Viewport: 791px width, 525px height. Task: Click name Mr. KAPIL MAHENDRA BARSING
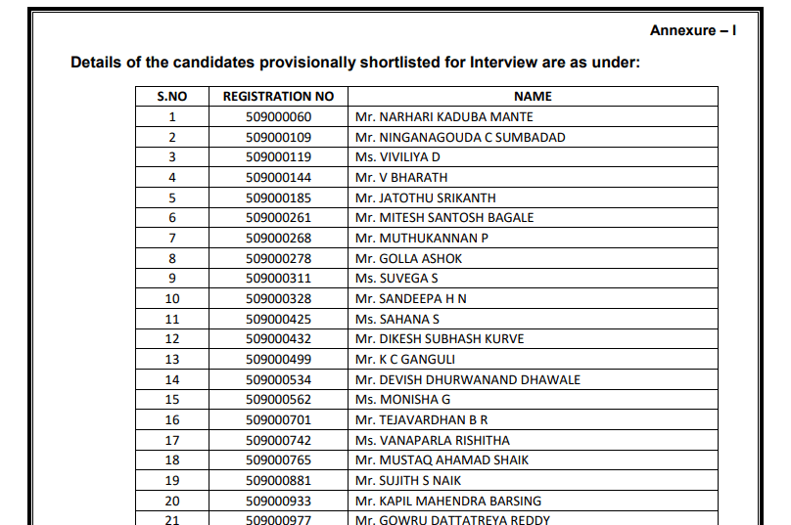pos(448,501)
